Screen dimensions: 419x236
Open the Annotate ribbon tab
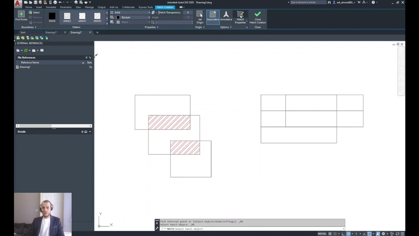tap(51, 7)
